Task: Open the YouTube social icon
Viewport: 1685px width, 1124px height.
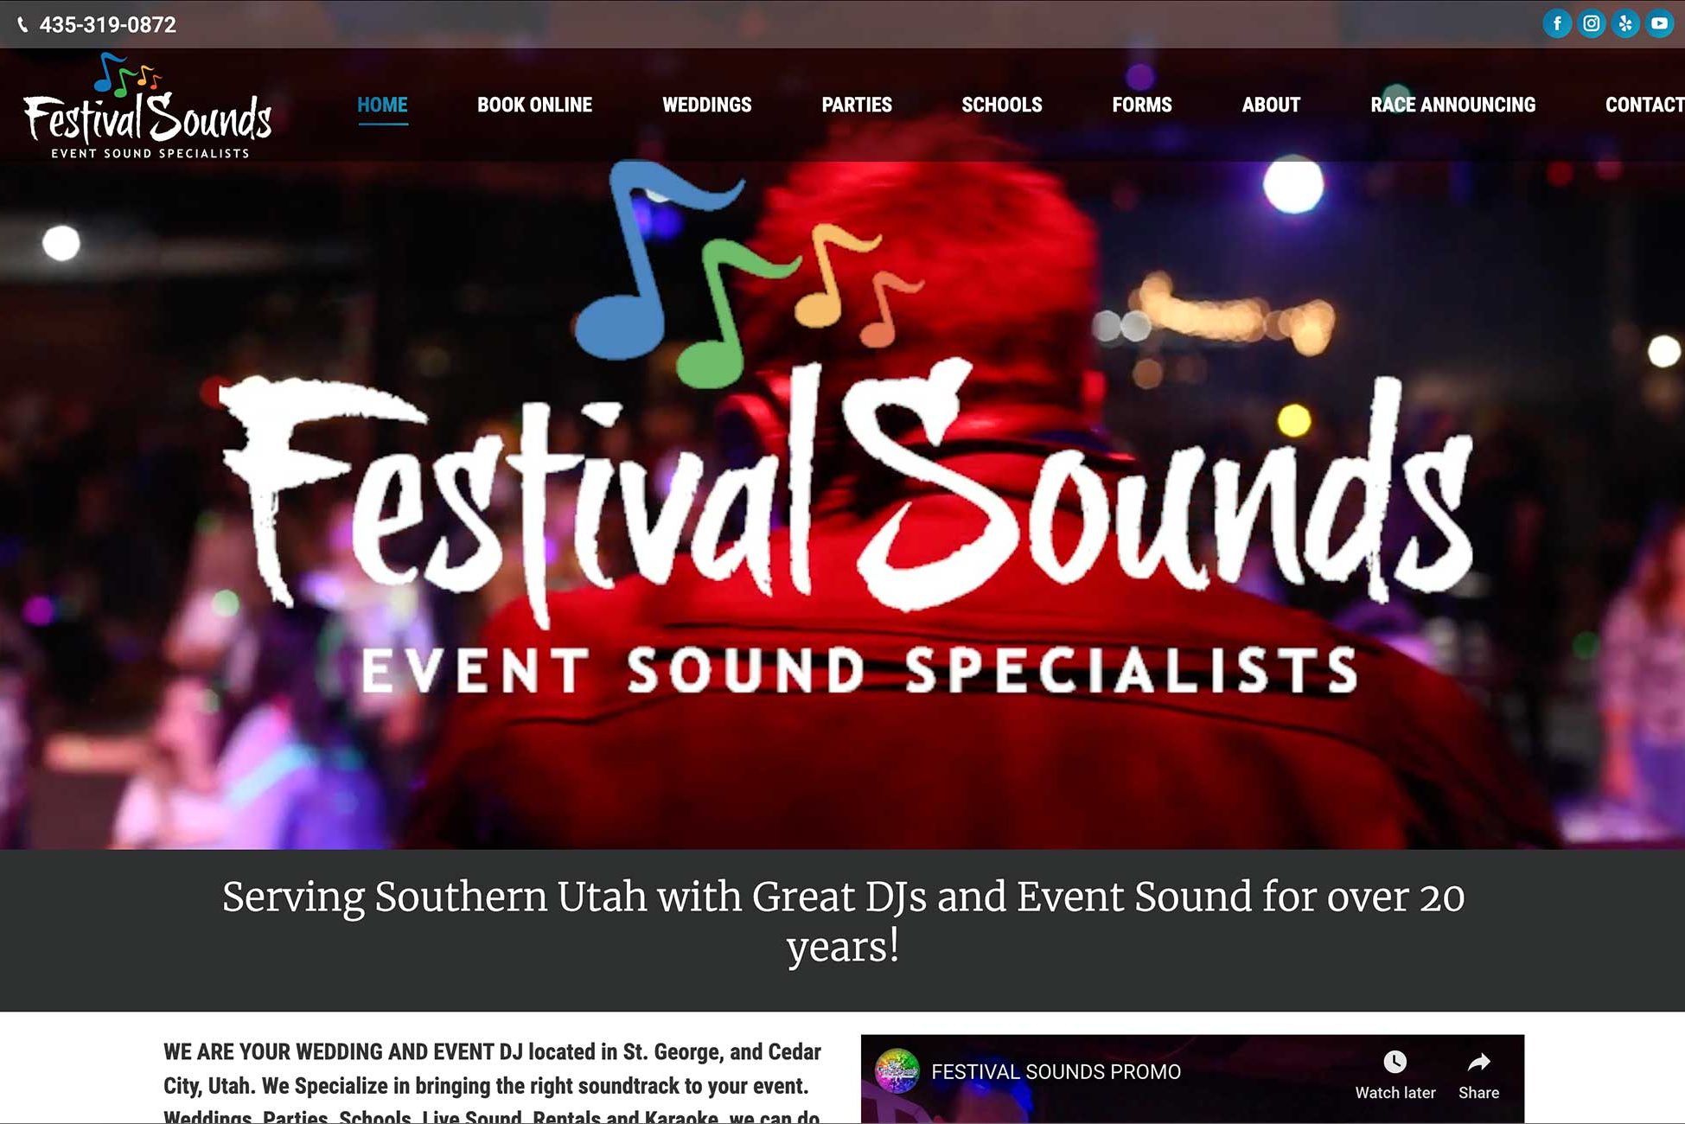Action: click(1659, 23)
